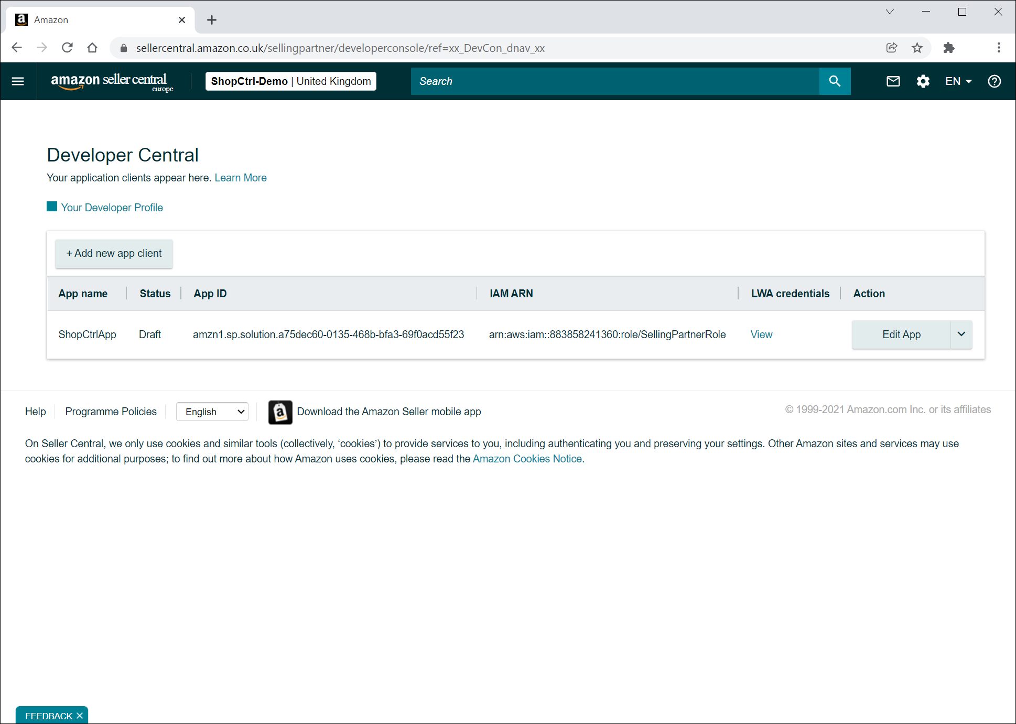
Task: Open a new browser tab
Action: 212,20
